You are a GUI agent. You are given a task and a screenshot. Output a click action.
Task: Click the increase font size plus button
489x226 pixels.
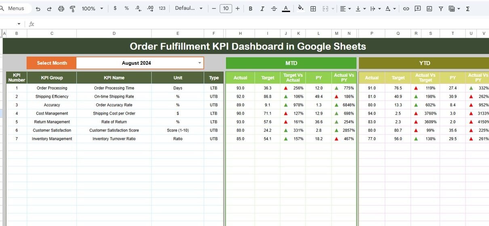click(x=238, y=8)
